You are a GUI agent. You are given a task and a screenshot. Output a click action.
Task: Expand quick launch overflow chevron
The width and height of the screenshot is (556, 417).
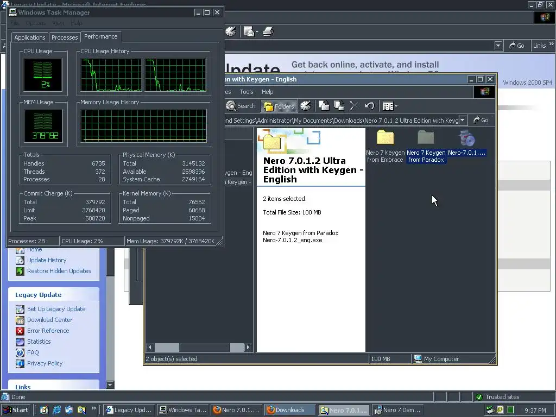(93, 408)
